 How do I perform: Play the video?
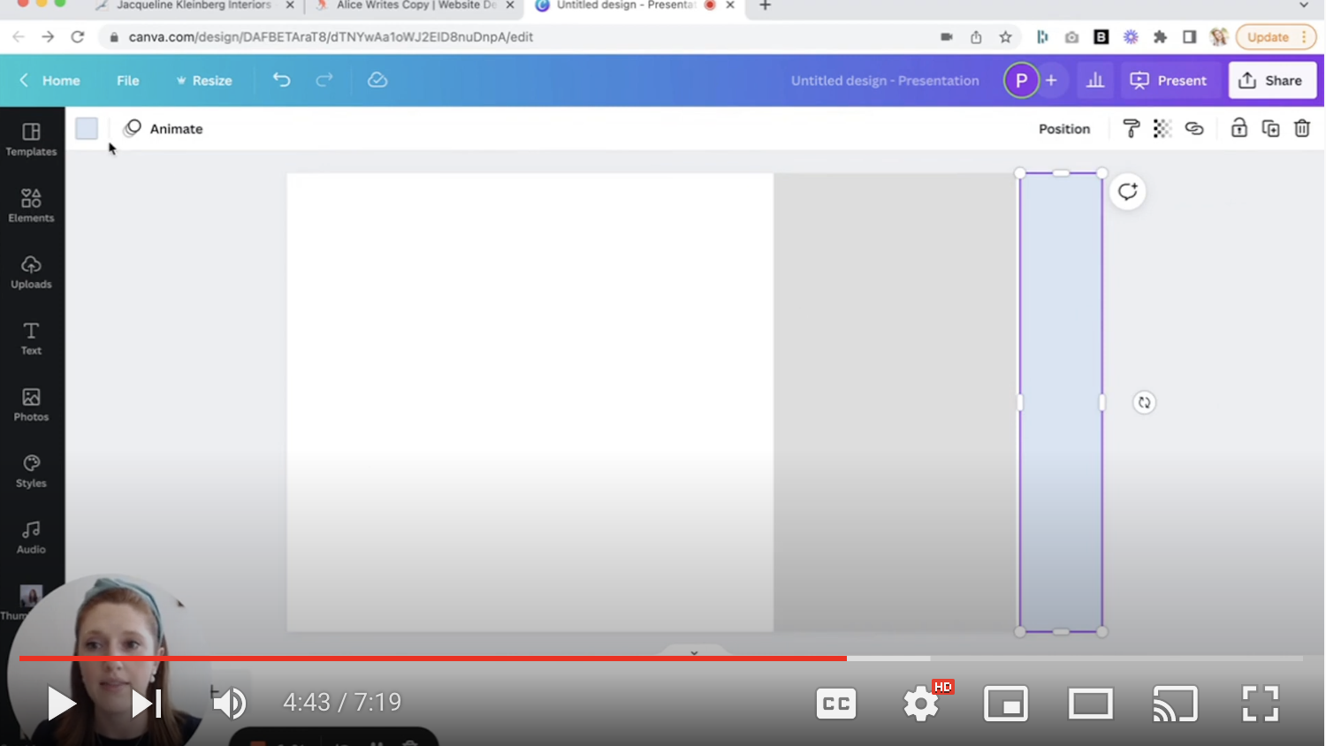[x=61, y=704]
